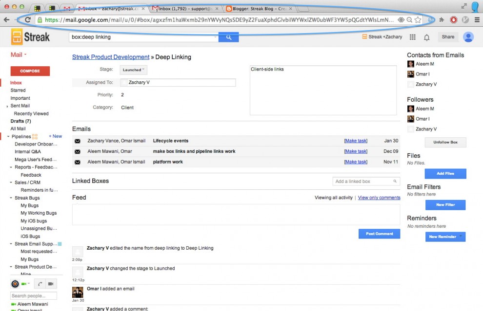This screenshot has width=483, height=311.
Task: Click the Streak logo icon
Action: (17, 37)
